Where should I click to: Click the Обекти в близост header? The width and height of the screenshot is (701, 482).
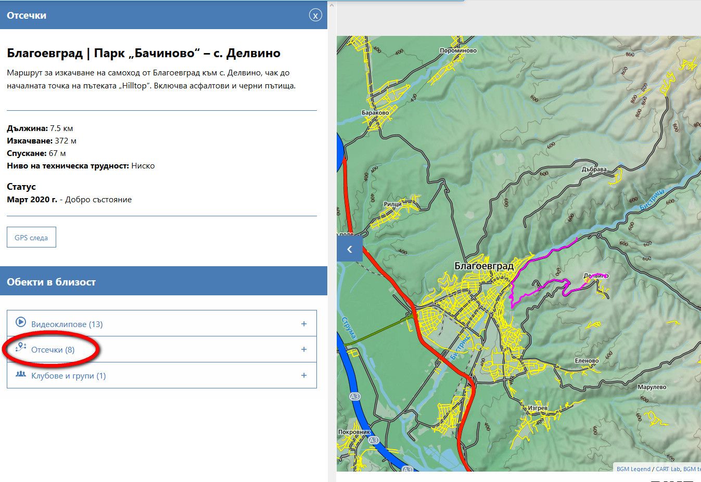coord(51,282)
